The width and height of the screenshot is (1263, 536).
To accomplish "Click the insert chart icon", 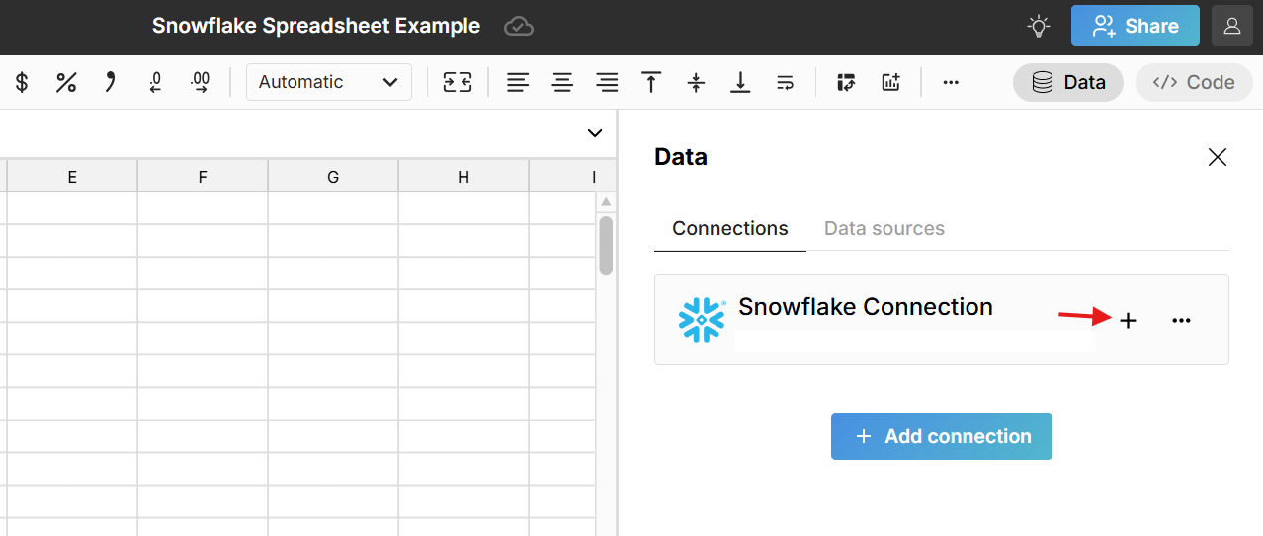I will (x=890, y=83).
